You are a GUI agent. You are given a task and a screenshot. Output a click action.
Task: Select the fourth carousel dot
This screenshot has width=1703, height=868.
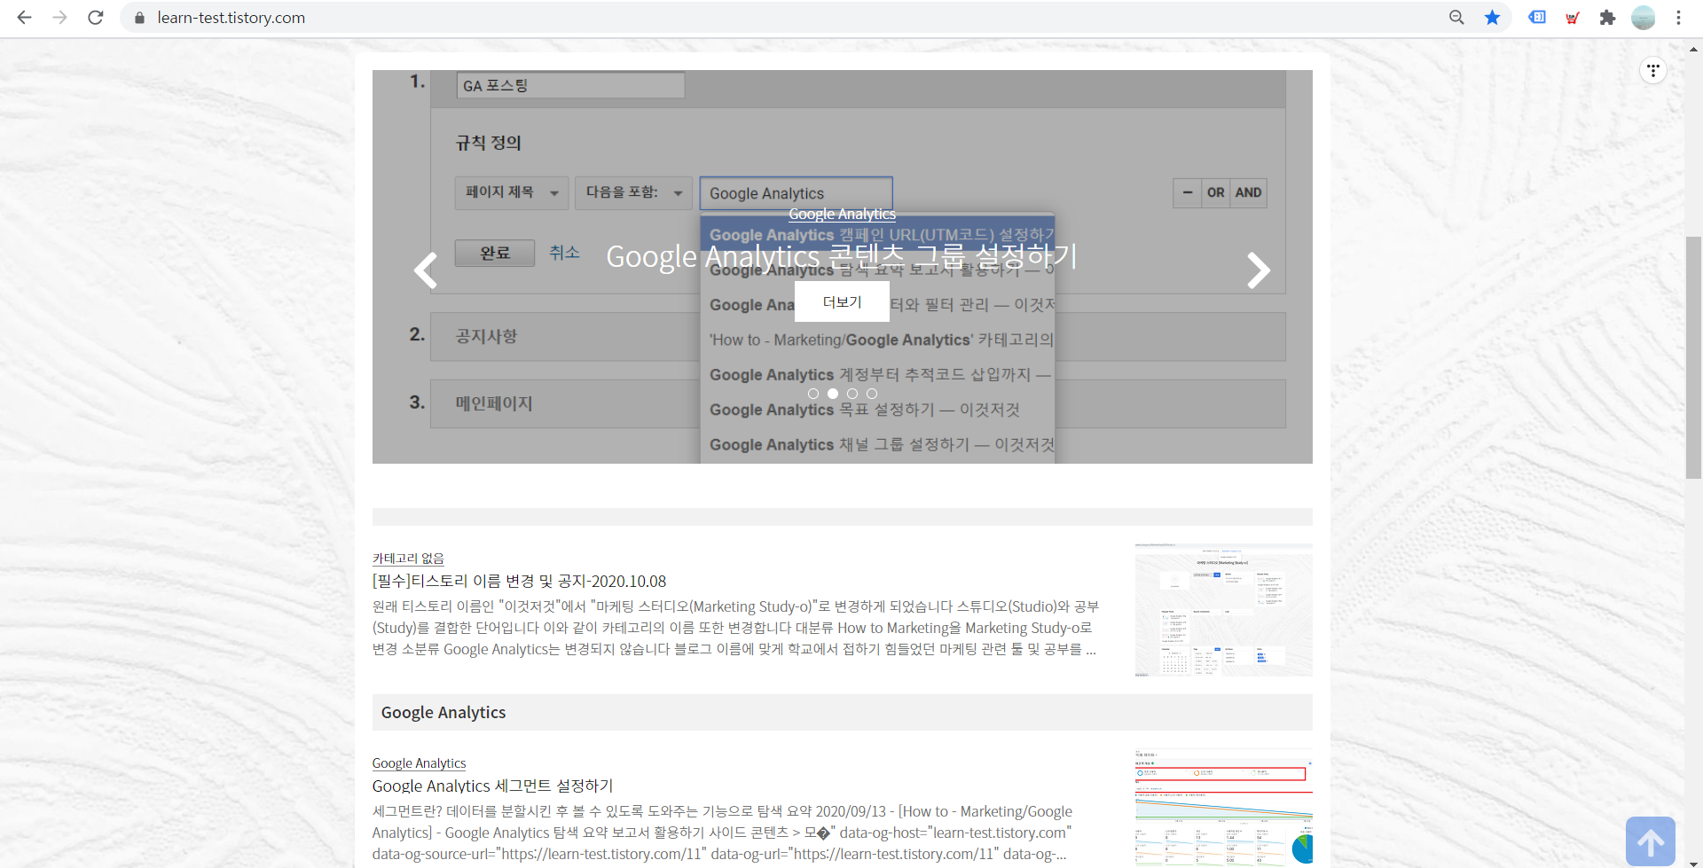coord(872,394)
